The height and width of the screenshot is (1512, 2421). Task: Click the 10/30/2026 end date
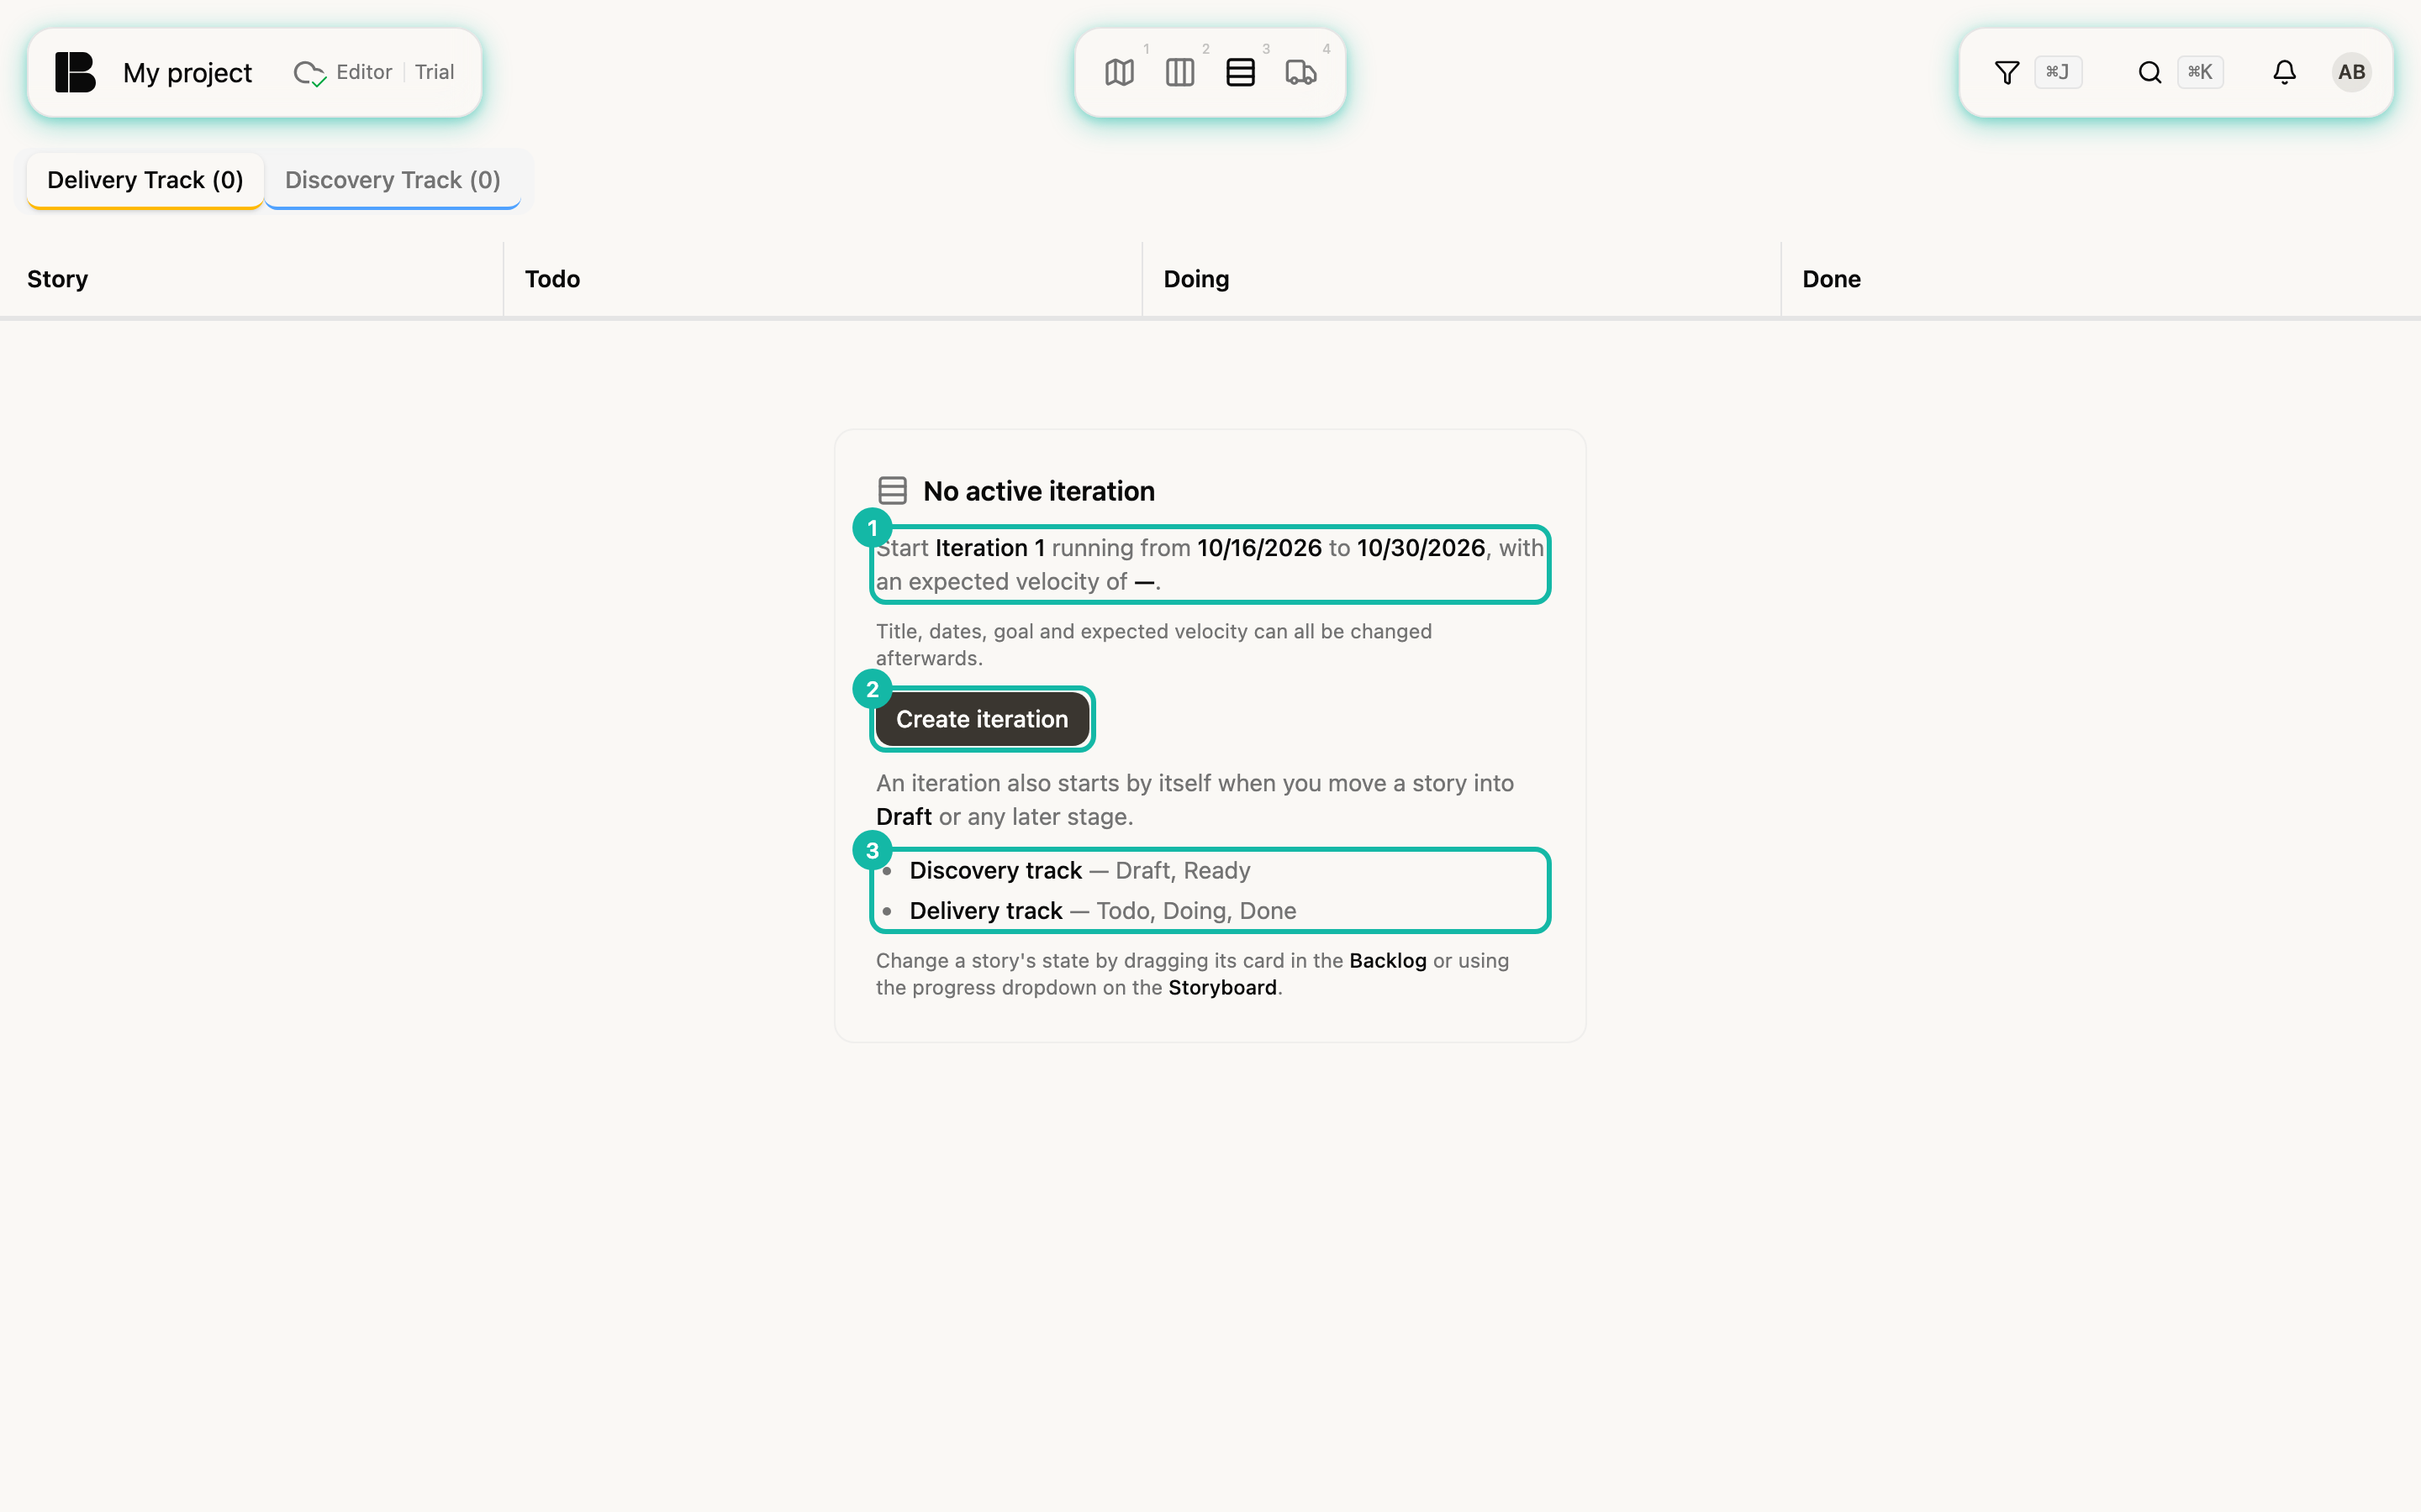pos(1421,548)
